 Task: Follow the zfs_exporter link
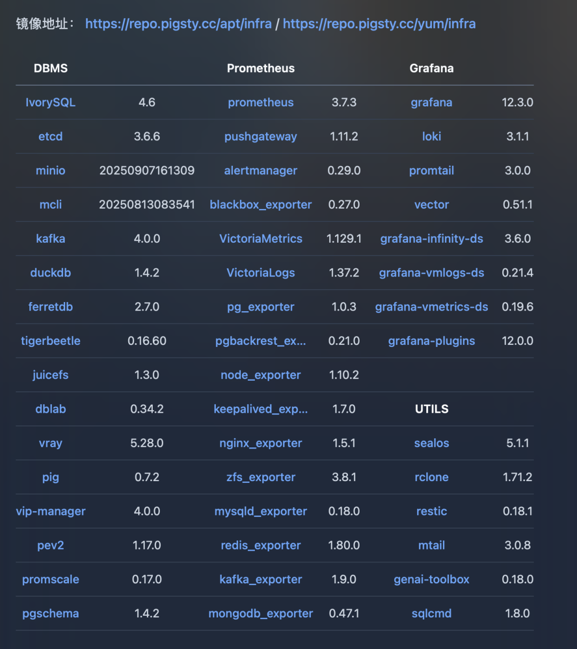(261, 477)
